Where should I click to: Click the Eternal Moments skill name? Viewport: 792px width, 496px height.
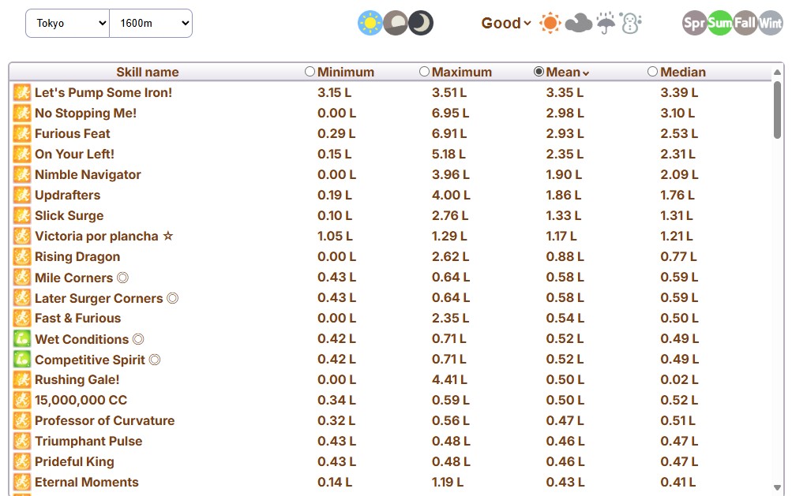point(86,482)
